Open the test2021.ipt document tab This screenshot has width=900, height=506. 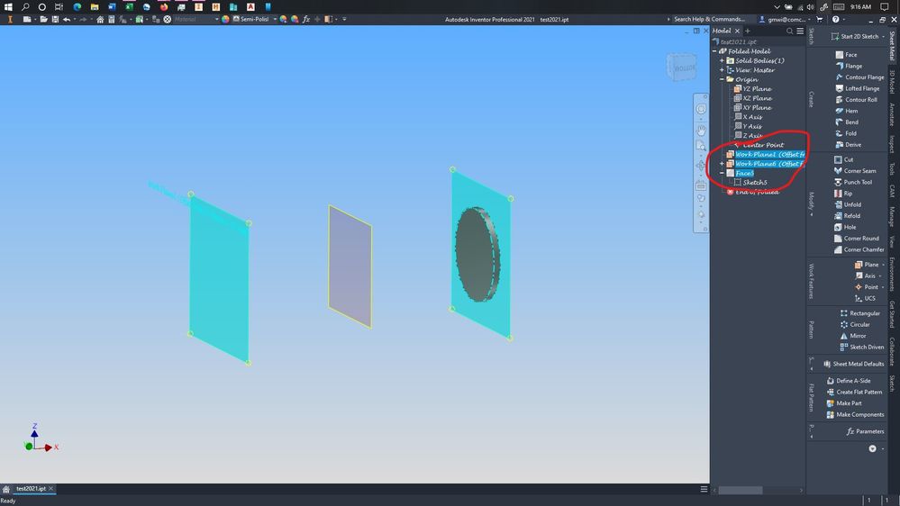click(x=31, y=489)
